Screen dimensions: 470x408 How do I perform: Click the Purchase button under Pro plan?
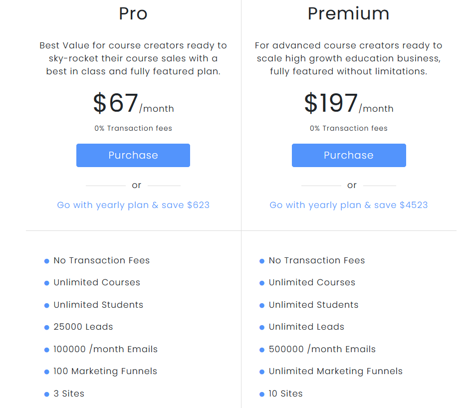[133, 155]
